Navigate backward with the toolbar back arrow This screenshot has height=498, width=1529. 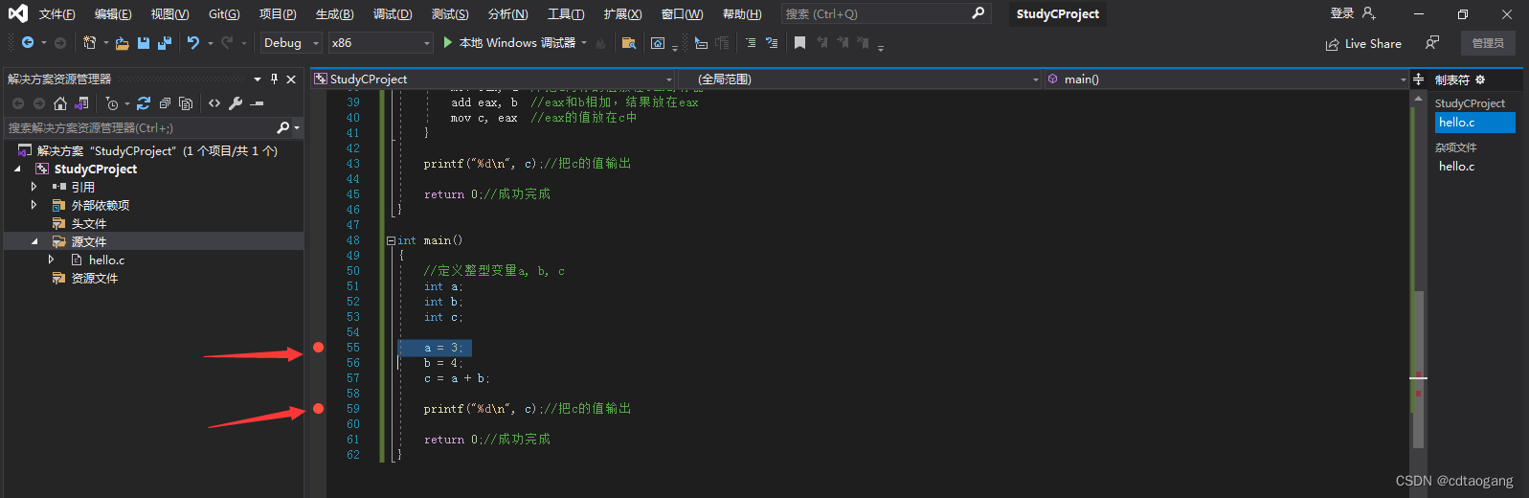point(28,43)
